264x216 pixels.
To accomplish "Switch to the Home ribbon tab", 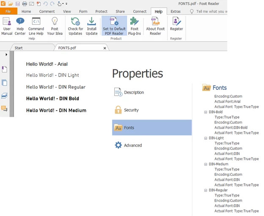I will pos(26,11).
